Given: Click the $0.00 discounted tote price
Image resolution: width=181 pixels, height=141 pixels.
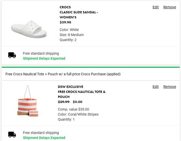Looking at the screenshot, I should point(78,102).
